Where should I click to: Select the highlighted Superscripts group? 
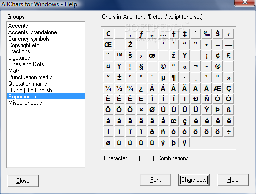(x=46, y=97)
